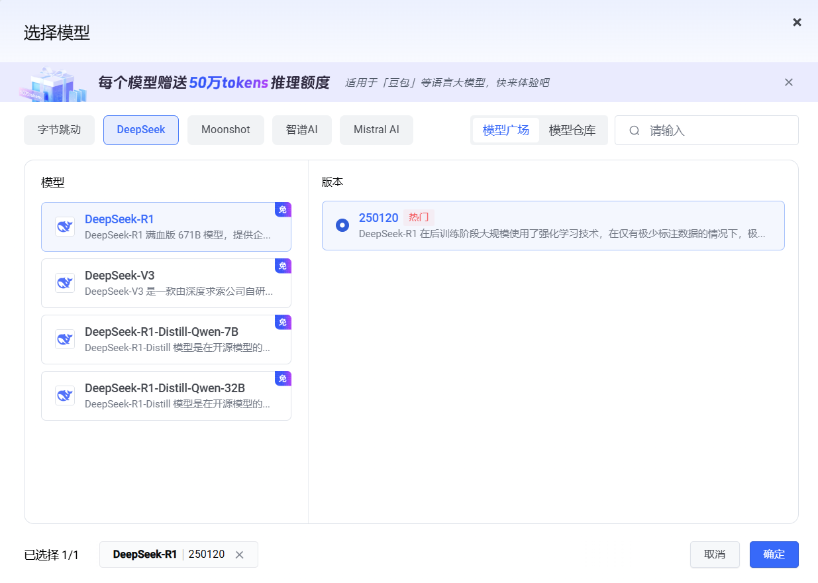Click the 适用于「豆包」等语言大模型 banner subtitle

(447, 83)
